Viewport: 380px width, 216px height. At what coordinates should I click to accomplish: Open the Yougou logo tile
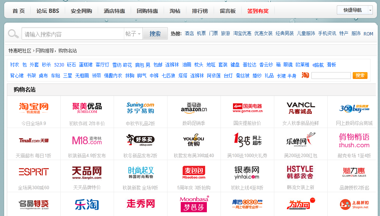[x=194, y=140]
